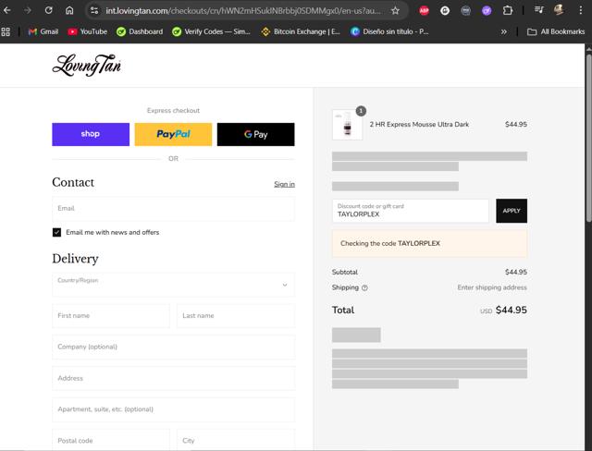Go back to the previous page
This screenshot has width=592, height=451.
coord(6,10)
